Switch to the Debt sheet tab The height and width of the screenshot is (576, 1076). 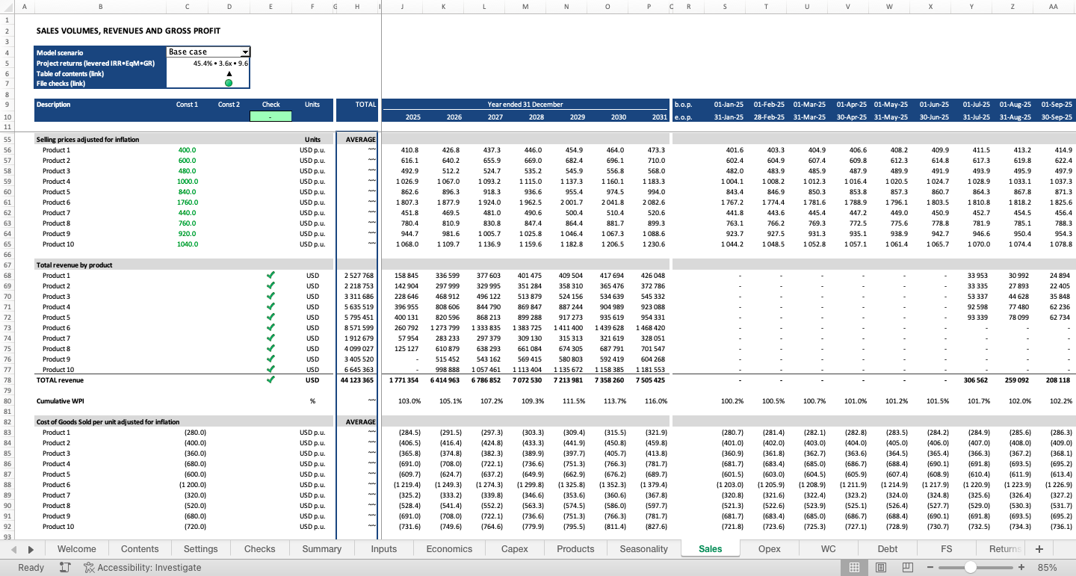pos(888,549)
